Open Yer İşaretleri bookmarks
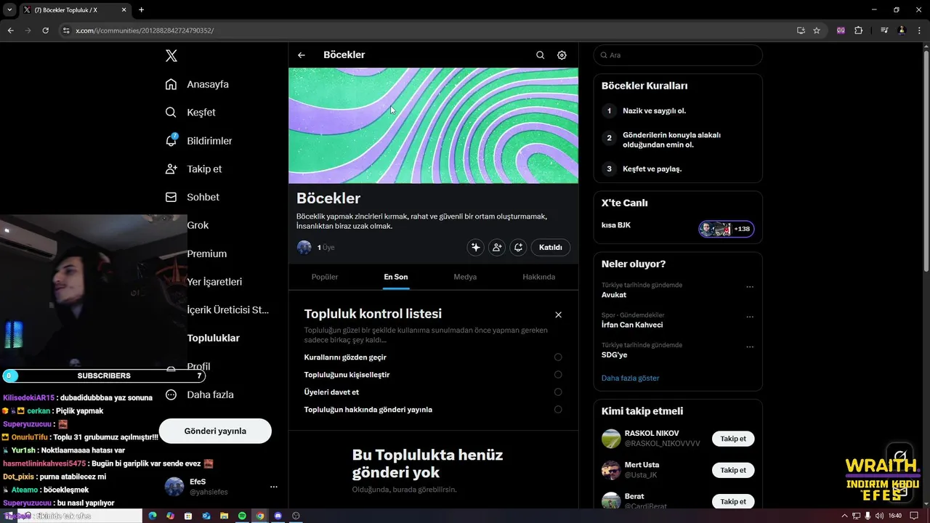Viewport: 930px width, 523px height. (214, 282)
